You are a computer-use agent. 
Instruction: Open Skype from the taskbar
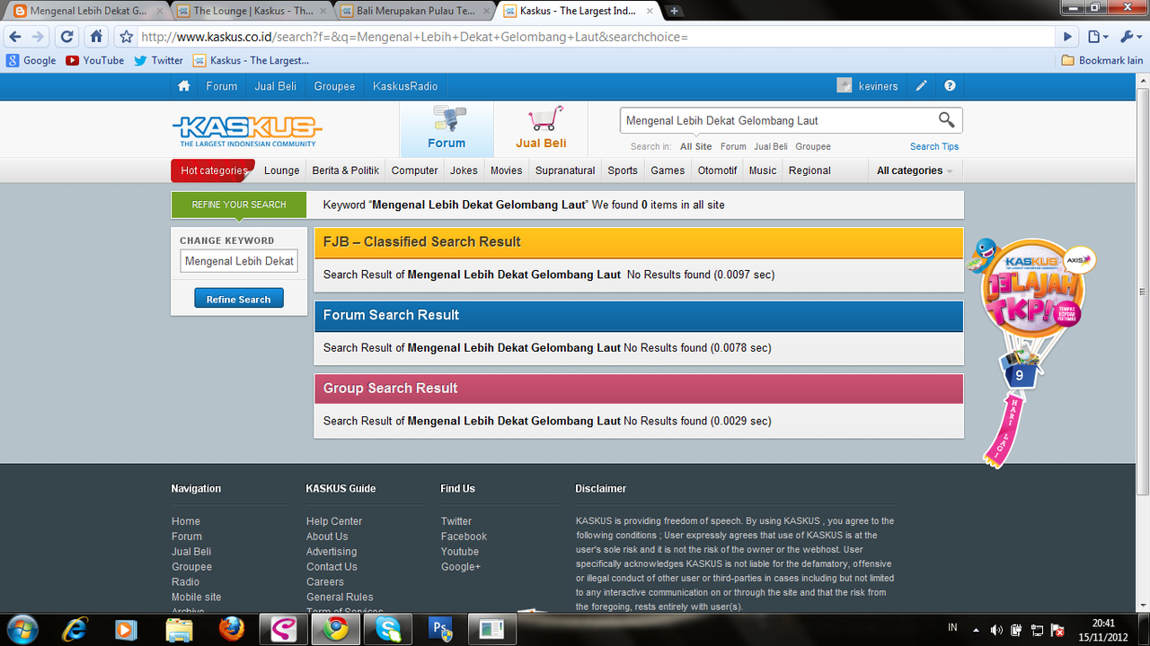[388, 628]
